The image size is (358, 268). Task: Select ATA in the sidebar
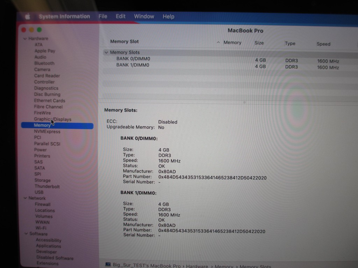pos(38,45)
